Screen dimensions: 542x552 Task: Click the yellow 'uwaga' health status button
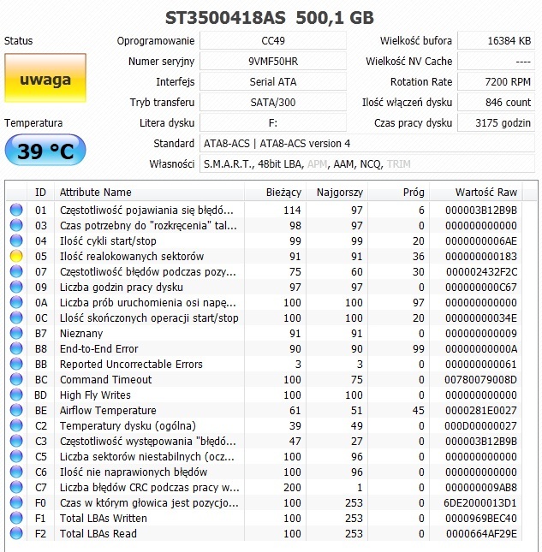point(45,80)
